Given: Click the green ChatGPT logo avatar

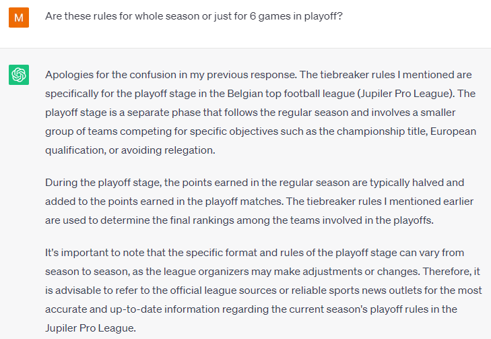Looking at the screenshot, I should point(19,75).
